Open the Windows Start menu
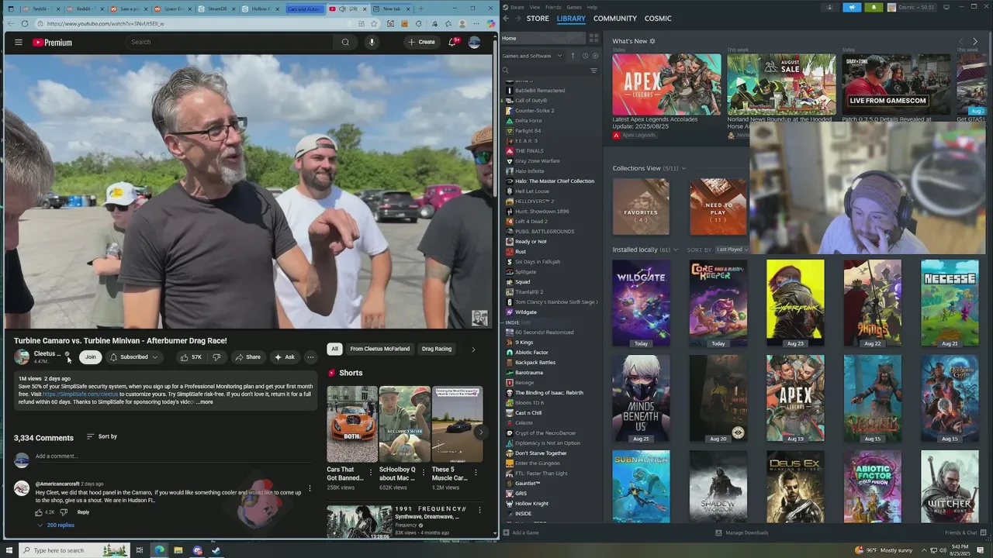 [10, 550]
